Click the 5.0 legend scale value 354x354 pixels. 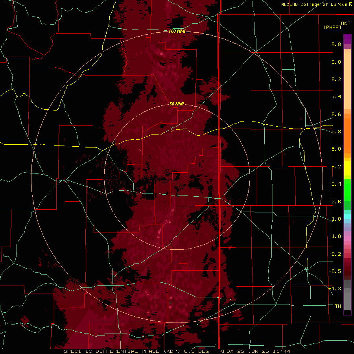(336, 149)
